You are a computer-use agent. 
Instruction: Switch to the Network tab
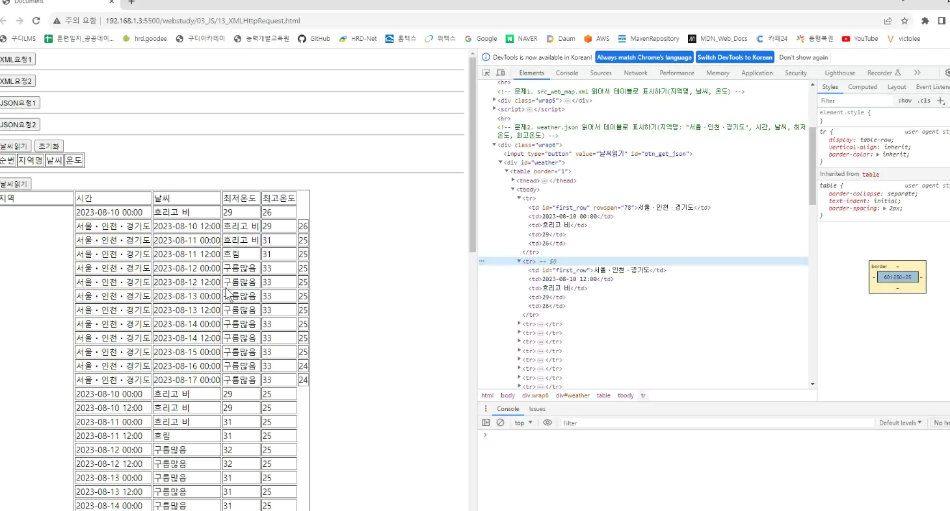(x=635, y=73)
